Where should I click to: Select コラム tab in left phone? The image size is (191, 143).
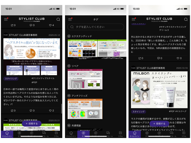click(x=56, y=134)
